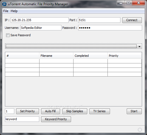Image resolution: width=147 pixels, height=135 pixels.
Task: Open the Help menu
Action: click(14, 11)
